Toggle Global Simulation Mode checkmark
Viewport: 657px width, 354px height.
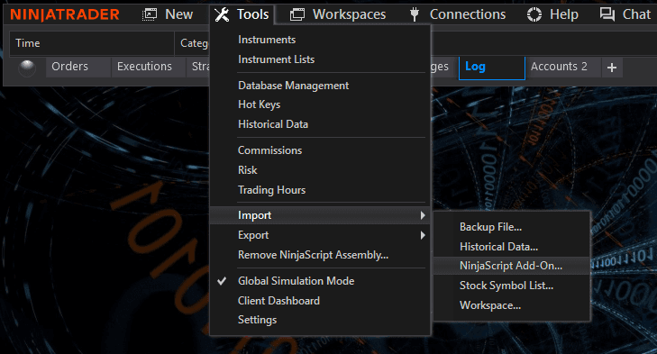(222, 281)
